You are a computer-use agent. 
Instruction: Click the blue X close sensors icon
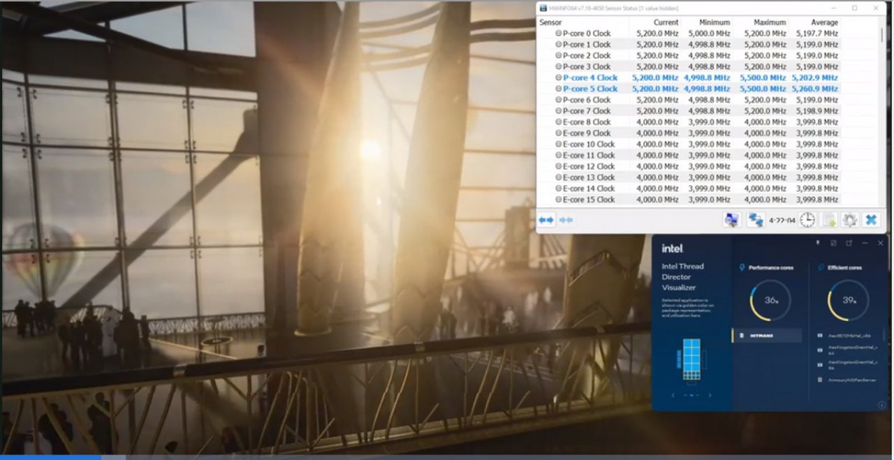pos(871,220)
